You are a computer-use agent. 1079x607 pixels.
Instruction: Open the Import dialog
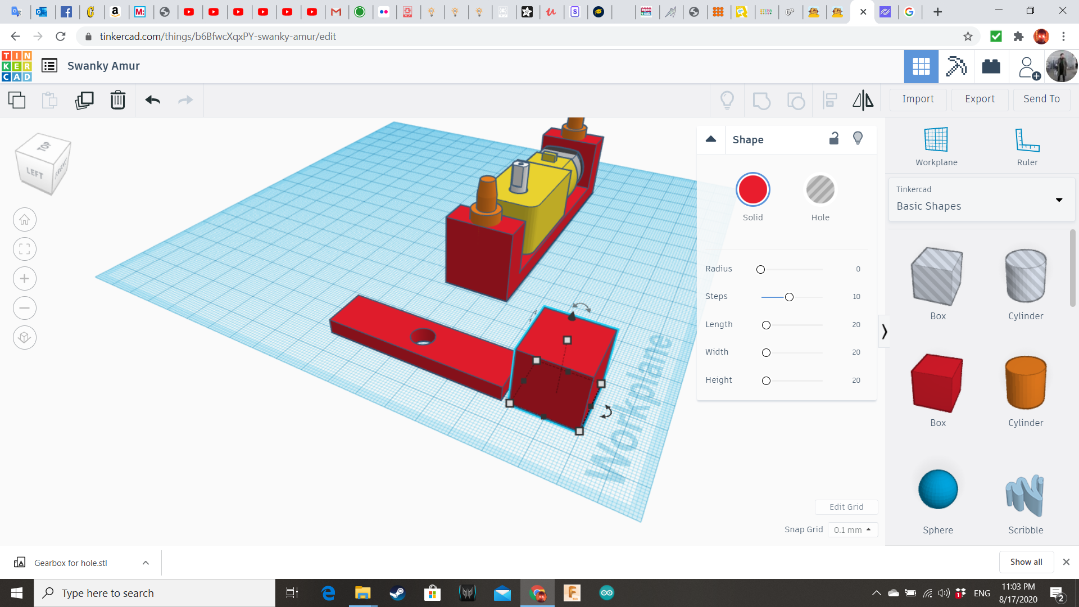918,99
